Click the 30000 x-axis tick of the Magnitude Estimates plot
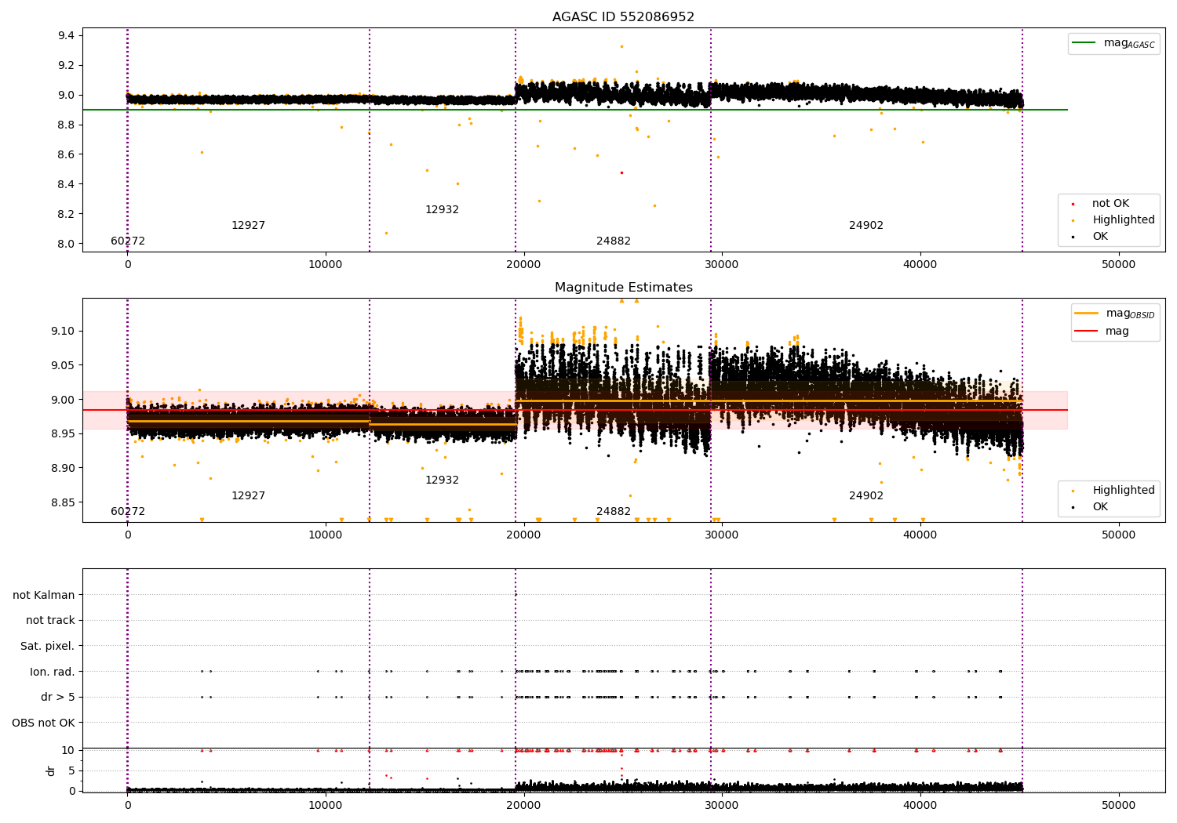Image resolution: width=1177 pixels, height=823 pixels. (x=722, y=535)
